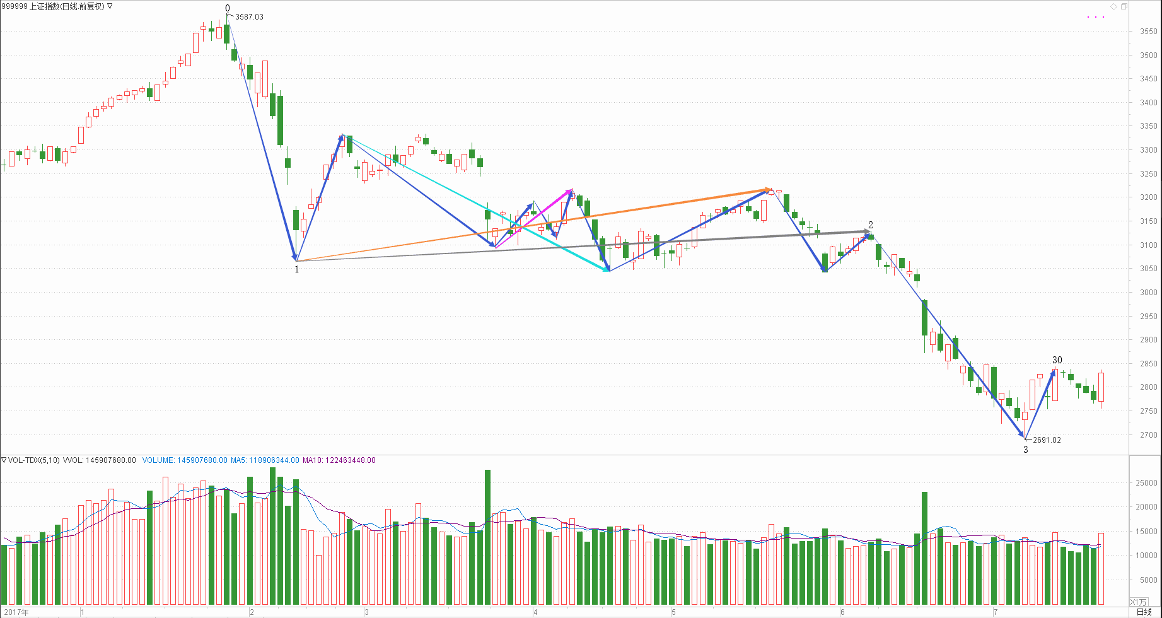Click the 日线 period button

point(1144,612)
